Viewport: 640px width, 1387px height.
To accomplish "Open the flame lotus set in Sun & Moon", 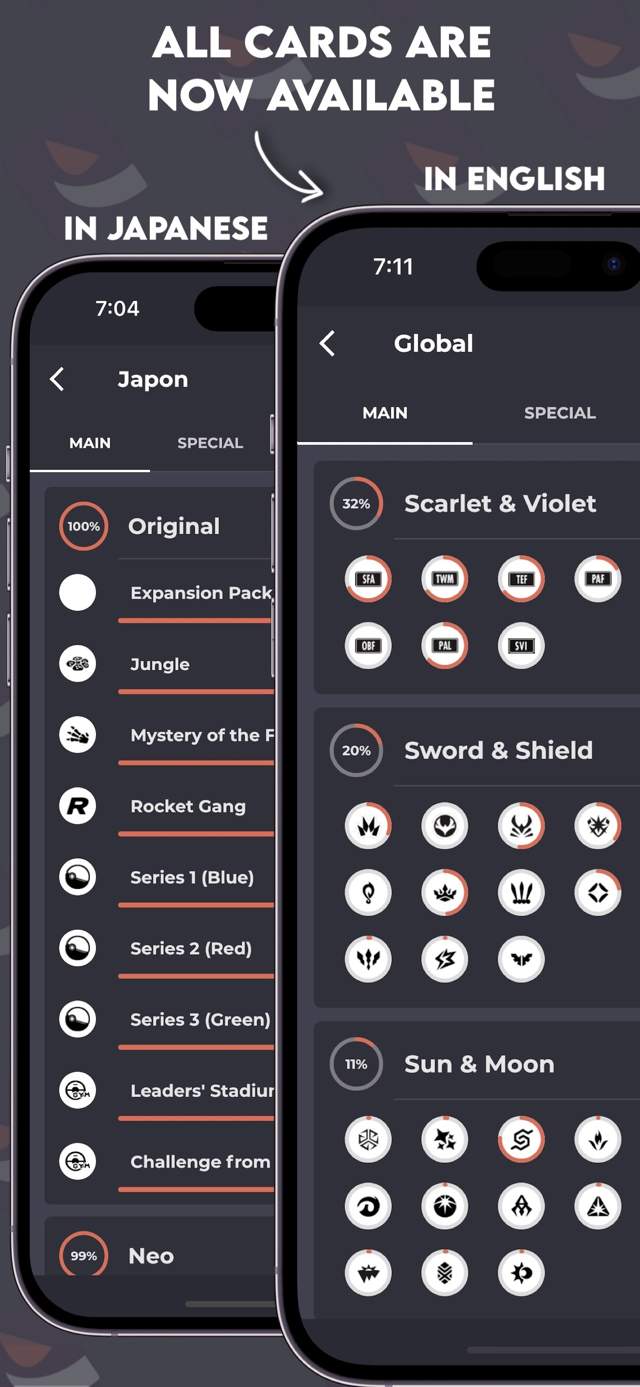I will pyautogui.click(x=598, y=1139).
